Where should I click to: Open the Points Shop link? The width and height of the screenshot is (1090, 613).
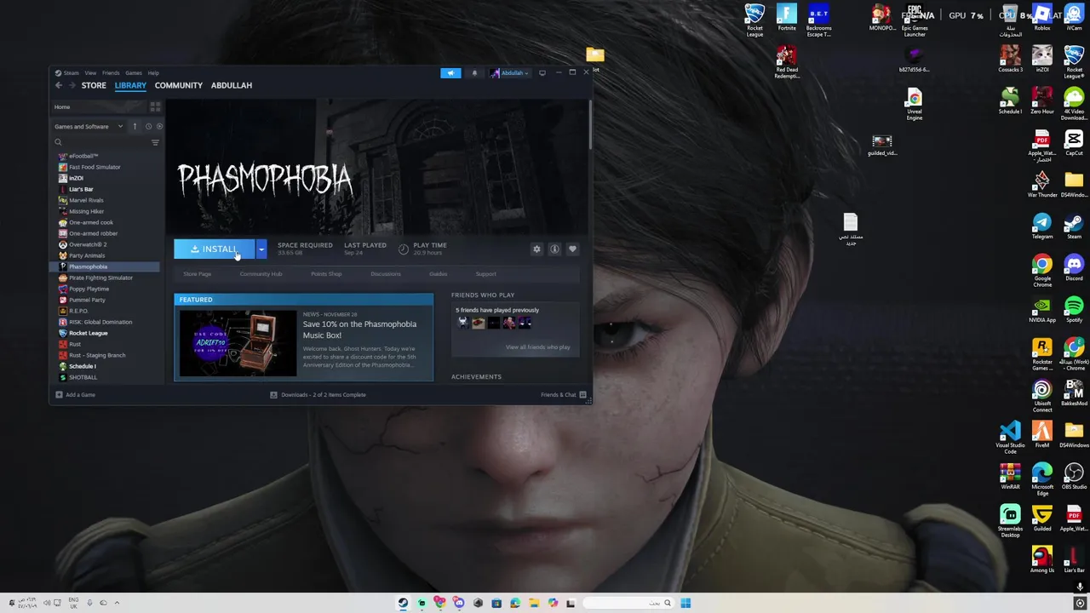click(x=326, y=274)
